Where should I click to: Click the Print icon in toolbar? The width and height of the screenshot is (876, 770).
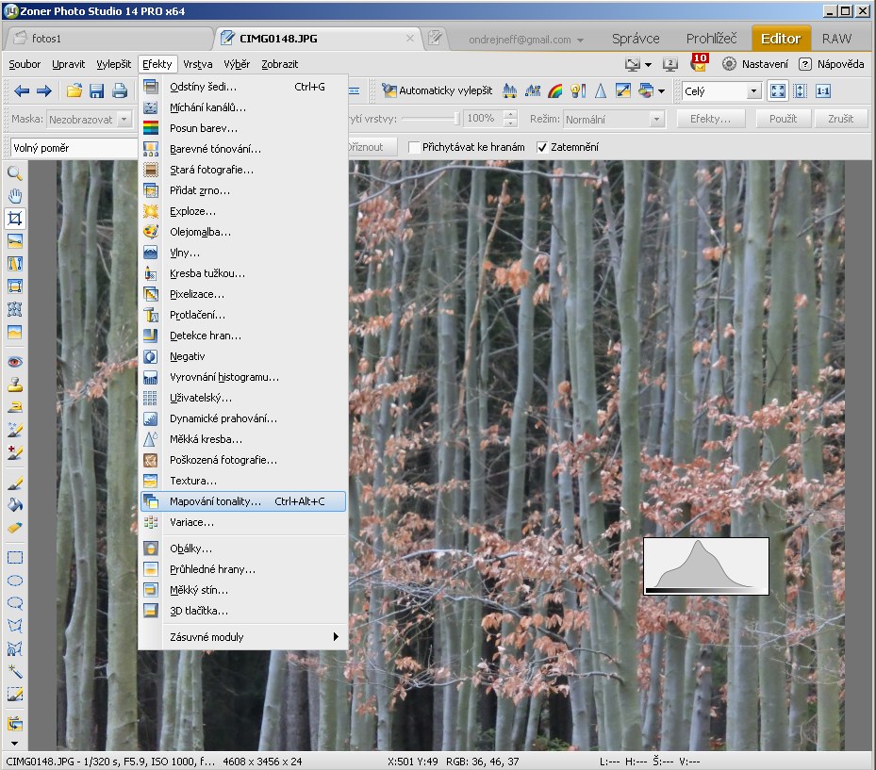tap(120, 91)
